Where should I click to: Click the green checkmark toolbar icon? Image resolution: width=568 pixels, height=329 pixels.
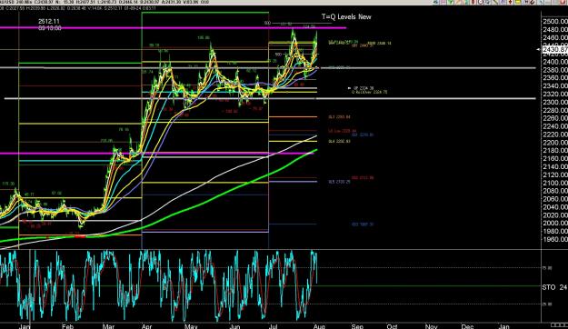(x=450, y=2)
